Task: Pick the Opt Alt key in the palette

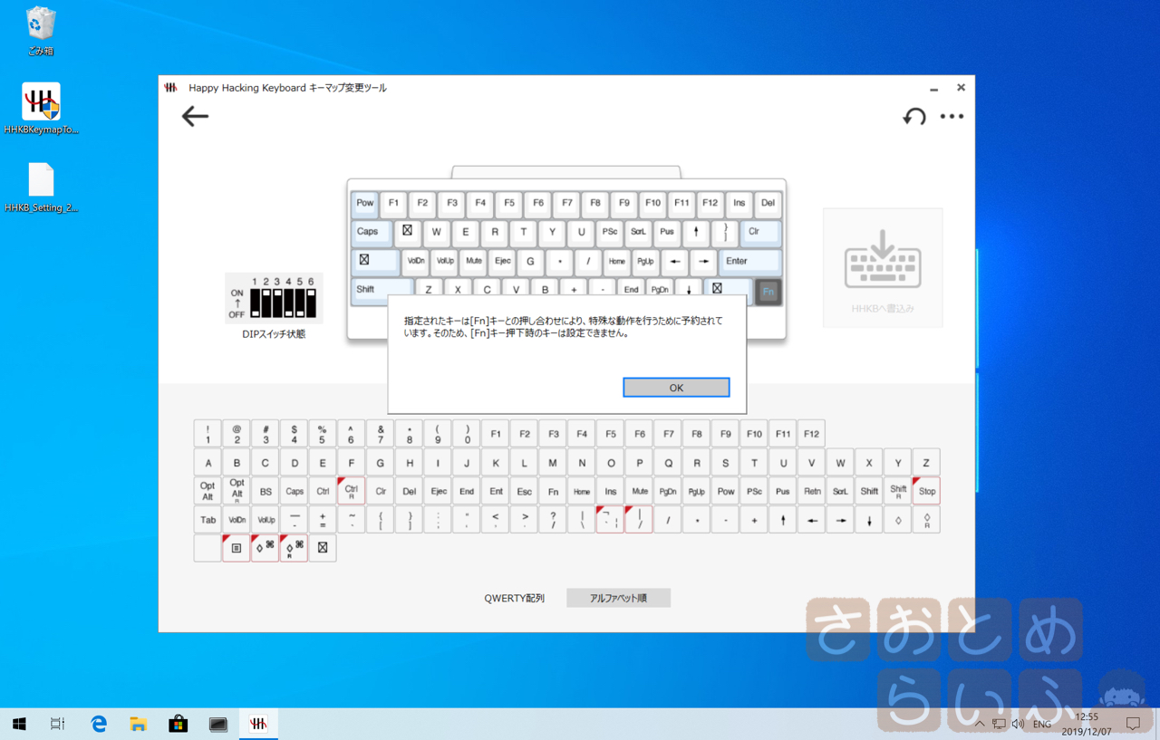Action: (208, 491)
